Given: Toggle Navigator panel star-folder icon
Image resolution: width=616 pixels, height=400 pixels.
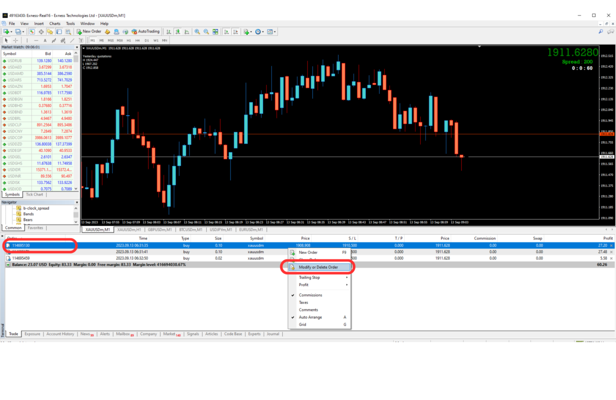Looking at the screenshot, I should (50, 31).
